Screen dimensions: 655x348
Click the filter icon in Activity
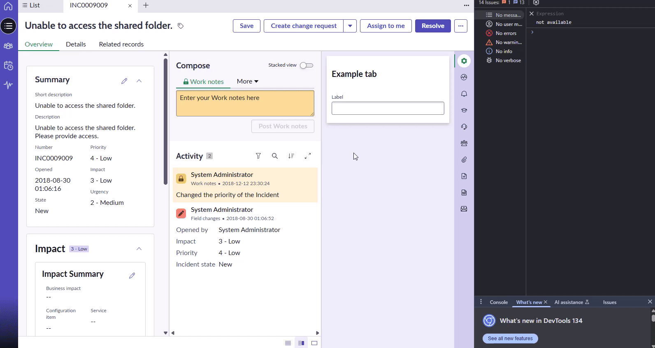click(x=258, y=156)
